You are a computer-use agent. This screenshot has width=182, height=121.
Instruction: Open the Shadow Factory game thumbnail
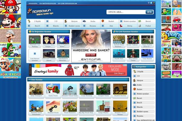point(120,89)
